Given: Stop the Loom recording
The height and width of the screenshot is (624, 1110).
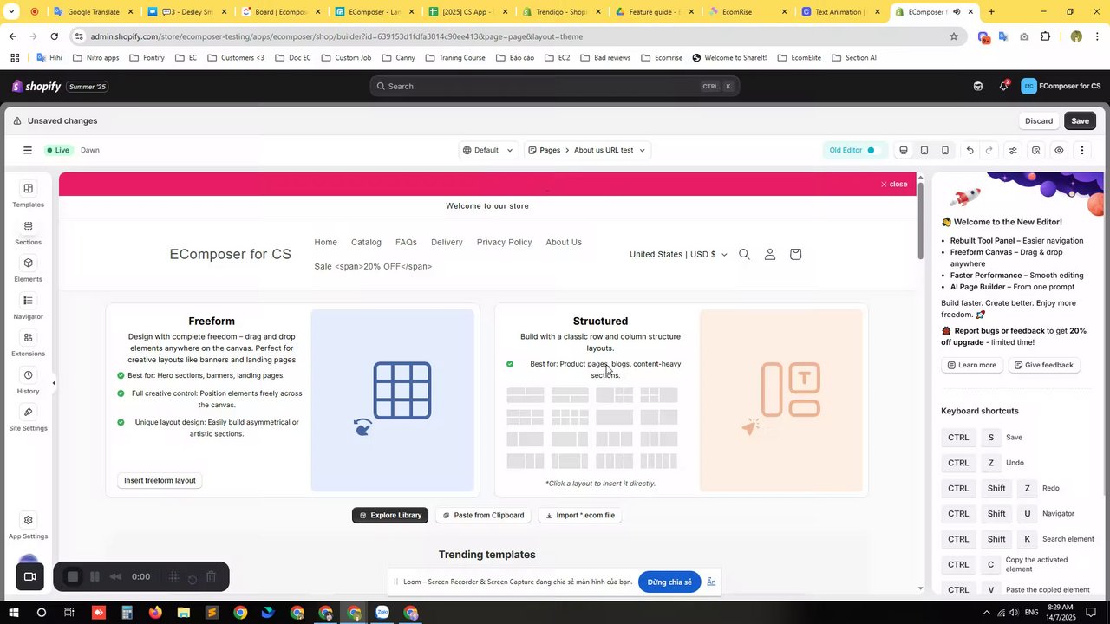Looking at the screenshot, I should point(73,576).
